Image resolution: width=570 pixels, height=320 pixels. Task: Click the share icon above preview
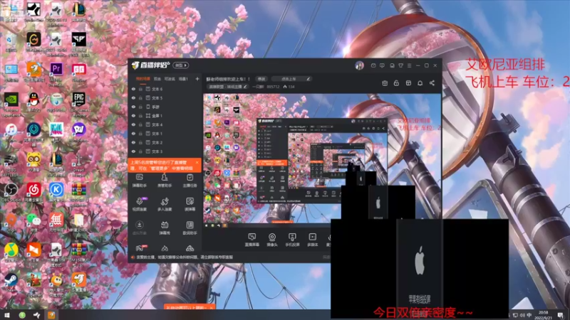tap(432, 83)
